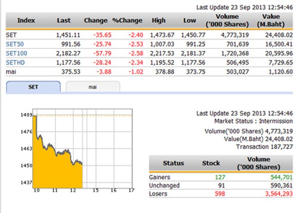Click the Index column header
Screen dimensions: 296x213
pos(26,20)
